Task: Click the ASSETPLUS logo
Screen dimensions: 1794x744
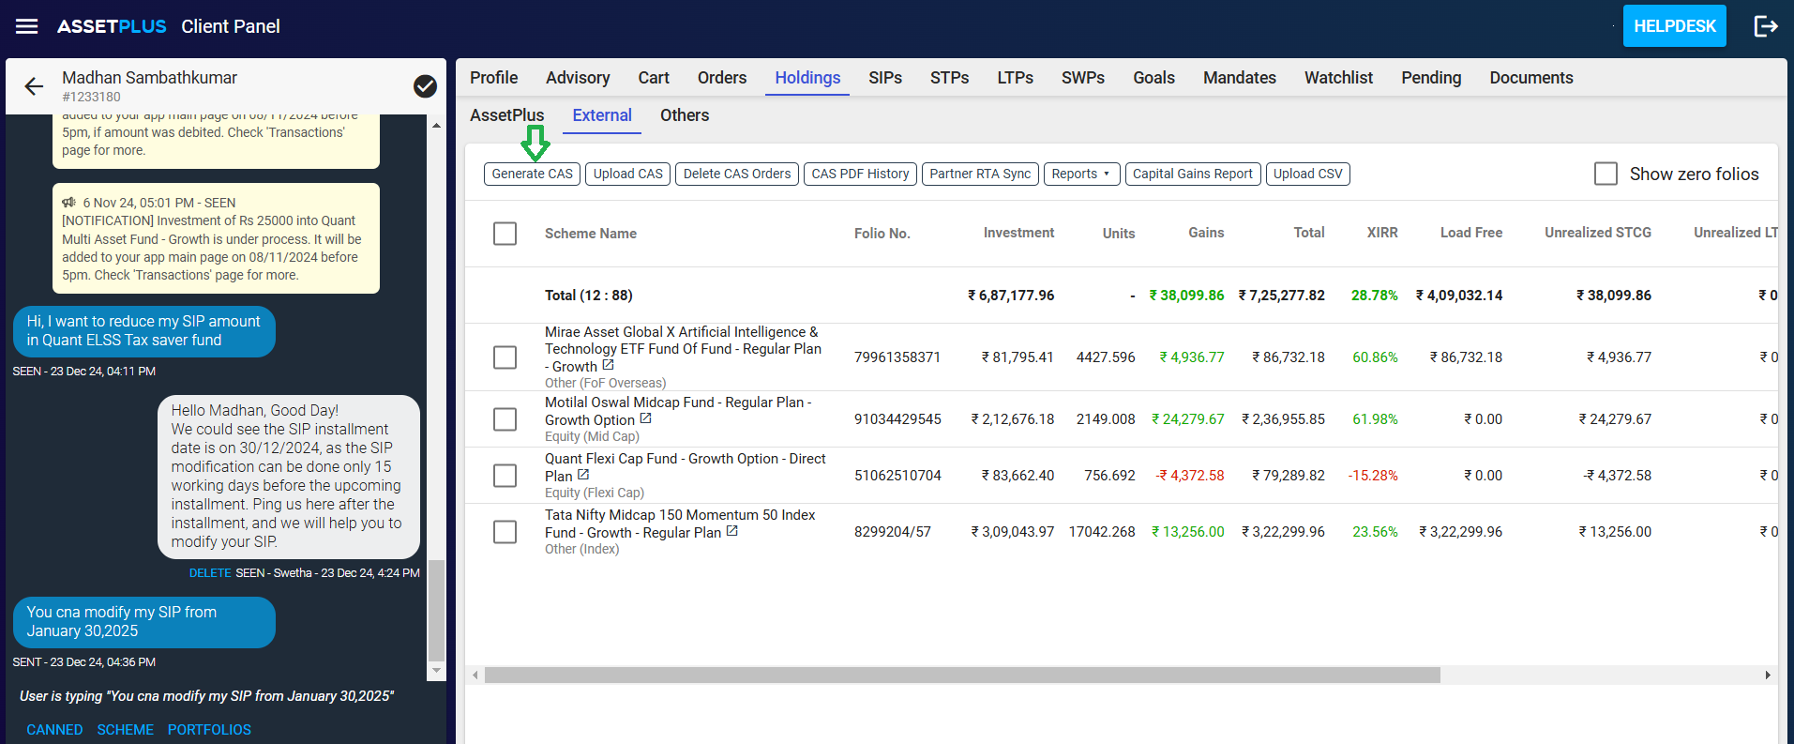Action: [112, 26]
